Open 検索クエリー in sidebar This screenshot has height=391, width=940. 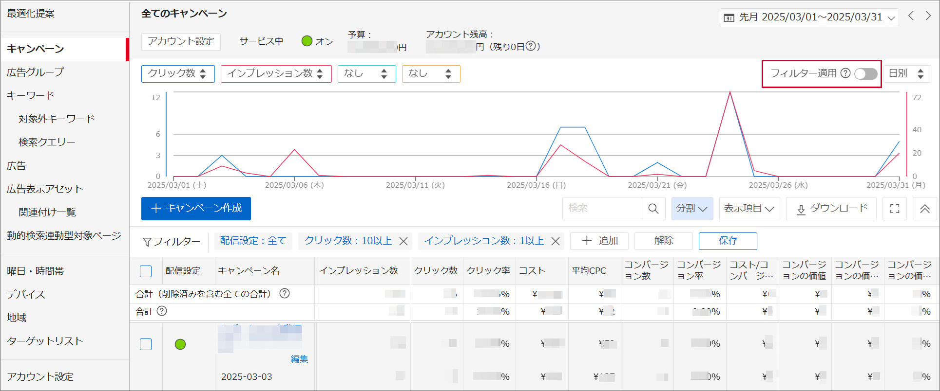tap(47, 142)
